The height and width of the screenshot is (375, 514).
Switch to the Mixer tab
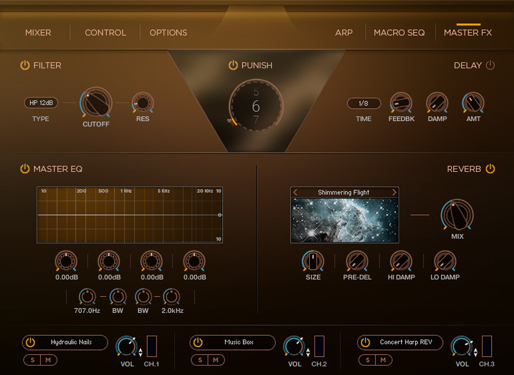[38, 33]
